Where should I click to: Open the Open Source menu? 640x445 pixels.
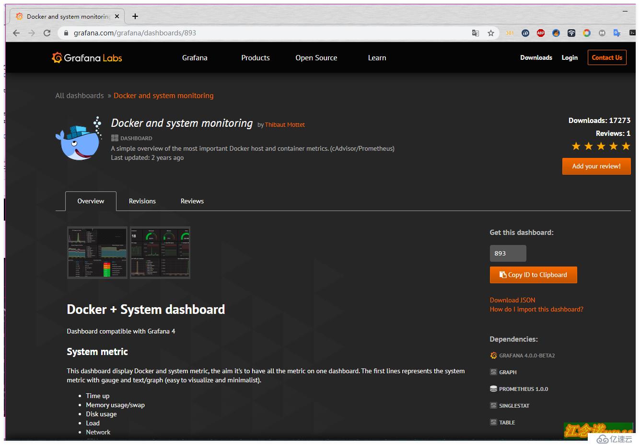pos(316,58)
